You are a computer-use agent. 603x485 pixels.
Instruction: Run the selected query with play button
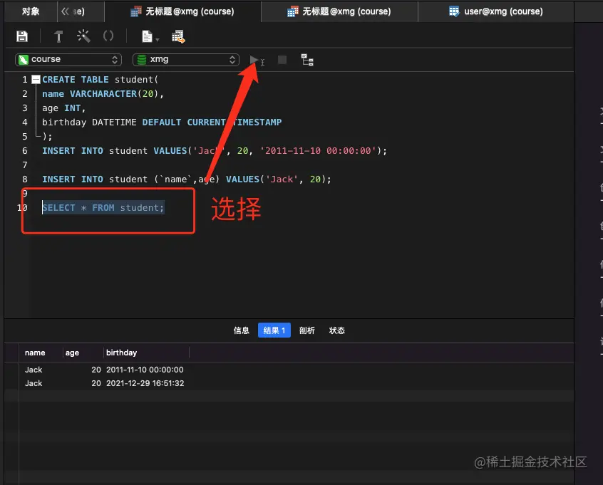[254, 60]
